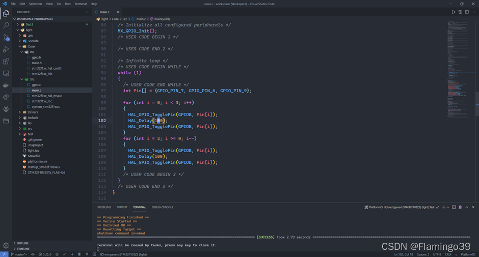Open the Extensions view
479x257 pixels.
pos(6,62)
